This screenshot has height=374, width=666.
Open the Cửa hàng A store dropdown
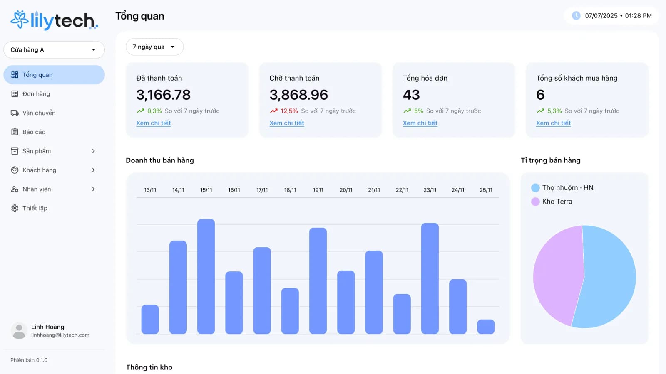pyautogui.click(x=54, y=50)
